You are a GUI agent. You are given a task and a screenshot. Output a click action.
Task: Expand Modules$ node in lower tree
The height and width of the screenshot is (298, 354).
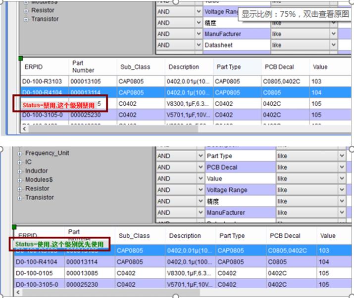point(20,180)
